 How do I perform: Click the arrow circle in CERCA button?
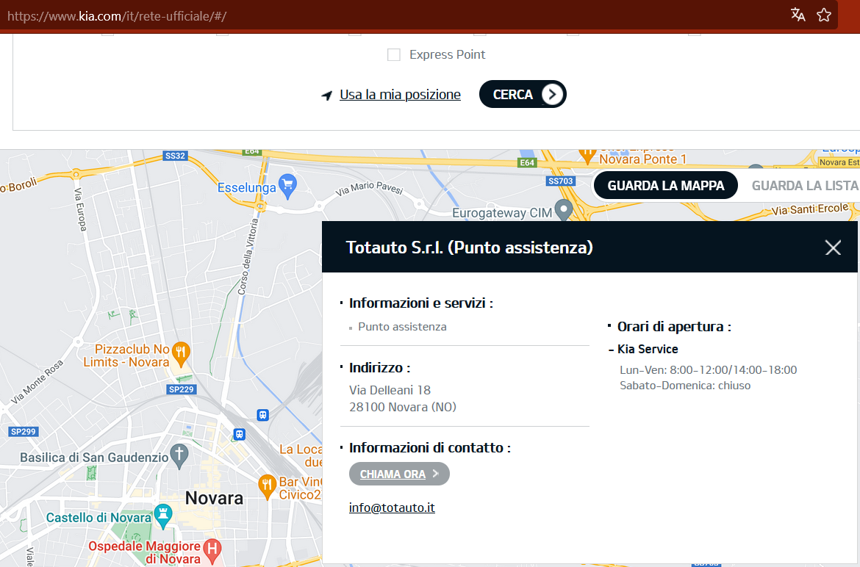(x=552, y=94)
